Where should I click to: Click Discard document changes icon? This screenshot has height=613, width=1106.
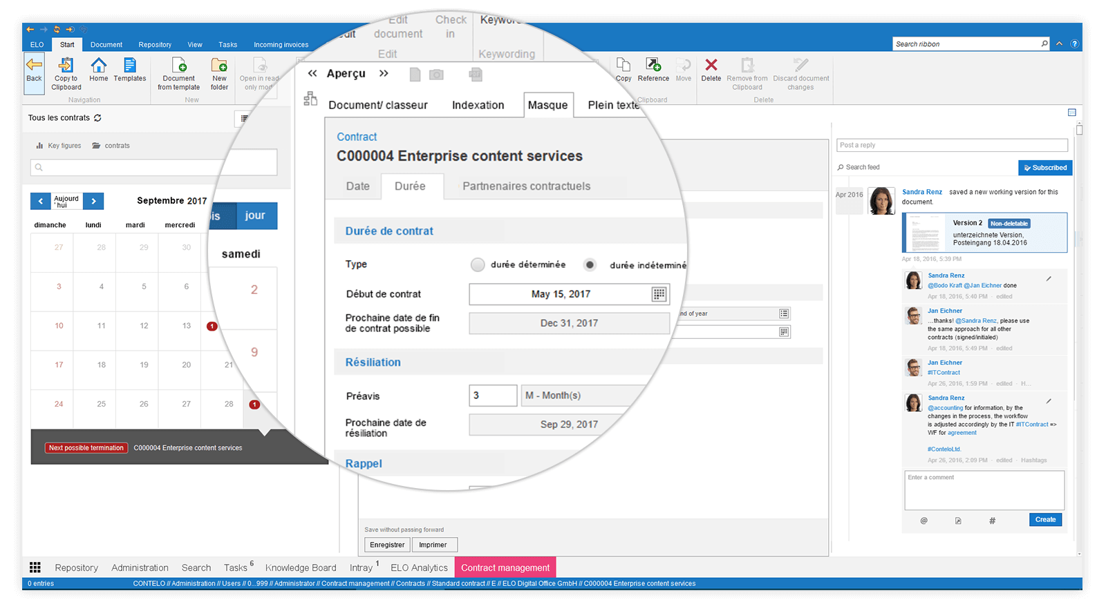[801, 65]
